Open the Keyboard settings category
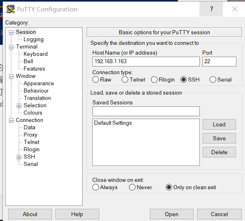This screenshot has height=221, width=245. pos(35,54)
